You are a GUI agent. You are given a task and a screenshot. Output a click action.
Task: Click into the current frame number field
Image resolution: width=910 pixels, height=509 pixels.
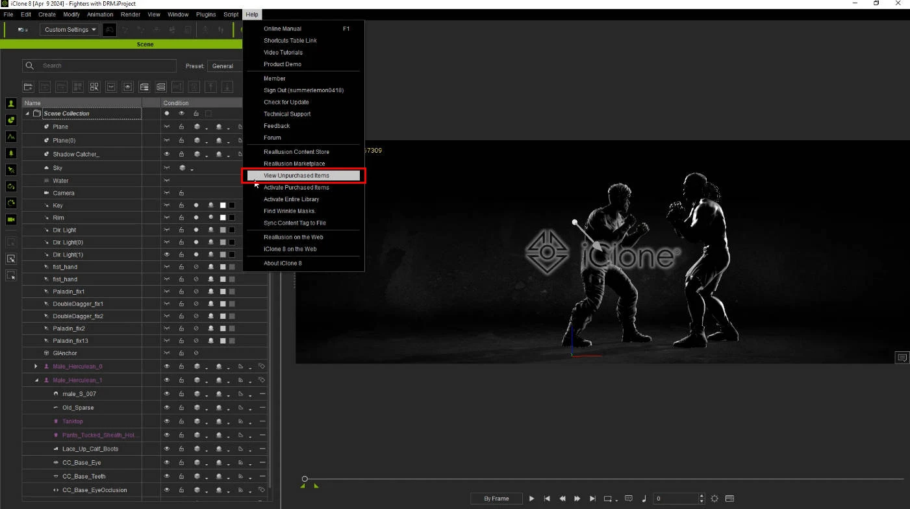[x=676, y=499]
